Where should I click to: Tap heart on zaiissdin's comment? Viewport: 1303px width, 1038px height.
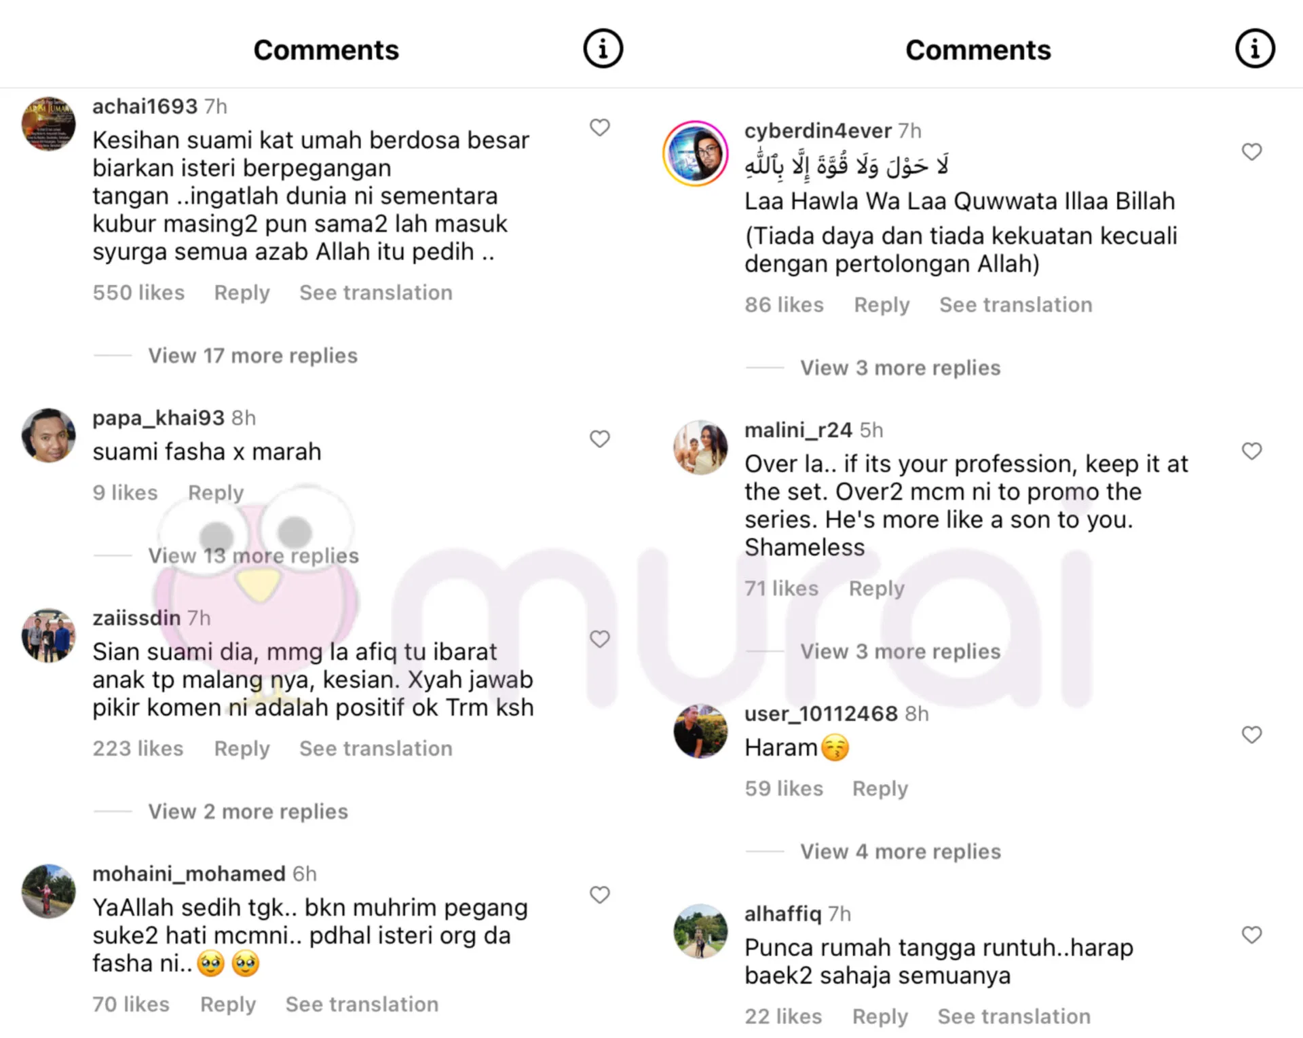(599, 639)
